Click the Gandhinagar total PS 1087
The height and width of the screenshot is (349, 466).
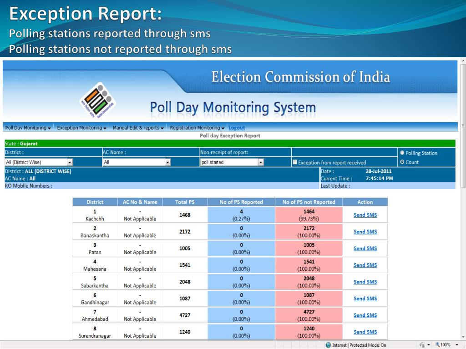tap(185, 299)
